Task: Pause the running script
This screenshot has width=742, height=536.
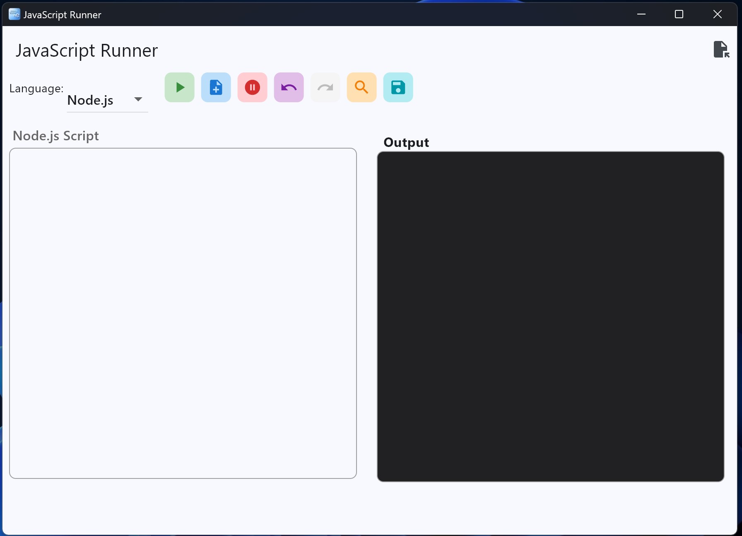Action: [x=252, y=87]
